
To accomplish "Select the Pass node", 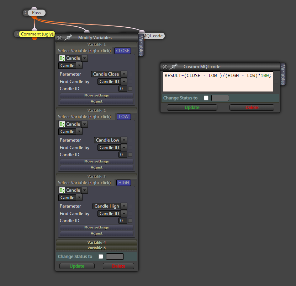I will coord(37,13).
